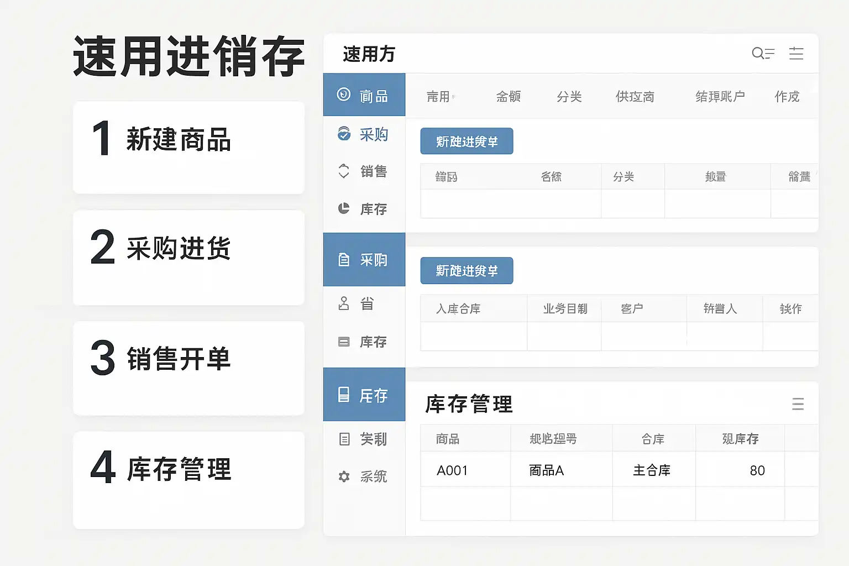Image resolution: width=849 pixels, height=566 pixels.
Task: Click the column header between 入库仓库 and 客户
Action: pos(565,309)
